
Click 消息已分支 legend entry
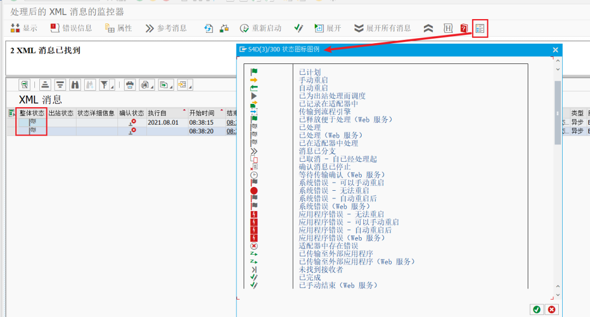pos(317,151)
